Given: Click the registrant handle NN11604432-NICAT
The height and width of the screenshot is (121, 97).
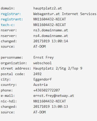Looking at the screenshot, I should 50,19.
